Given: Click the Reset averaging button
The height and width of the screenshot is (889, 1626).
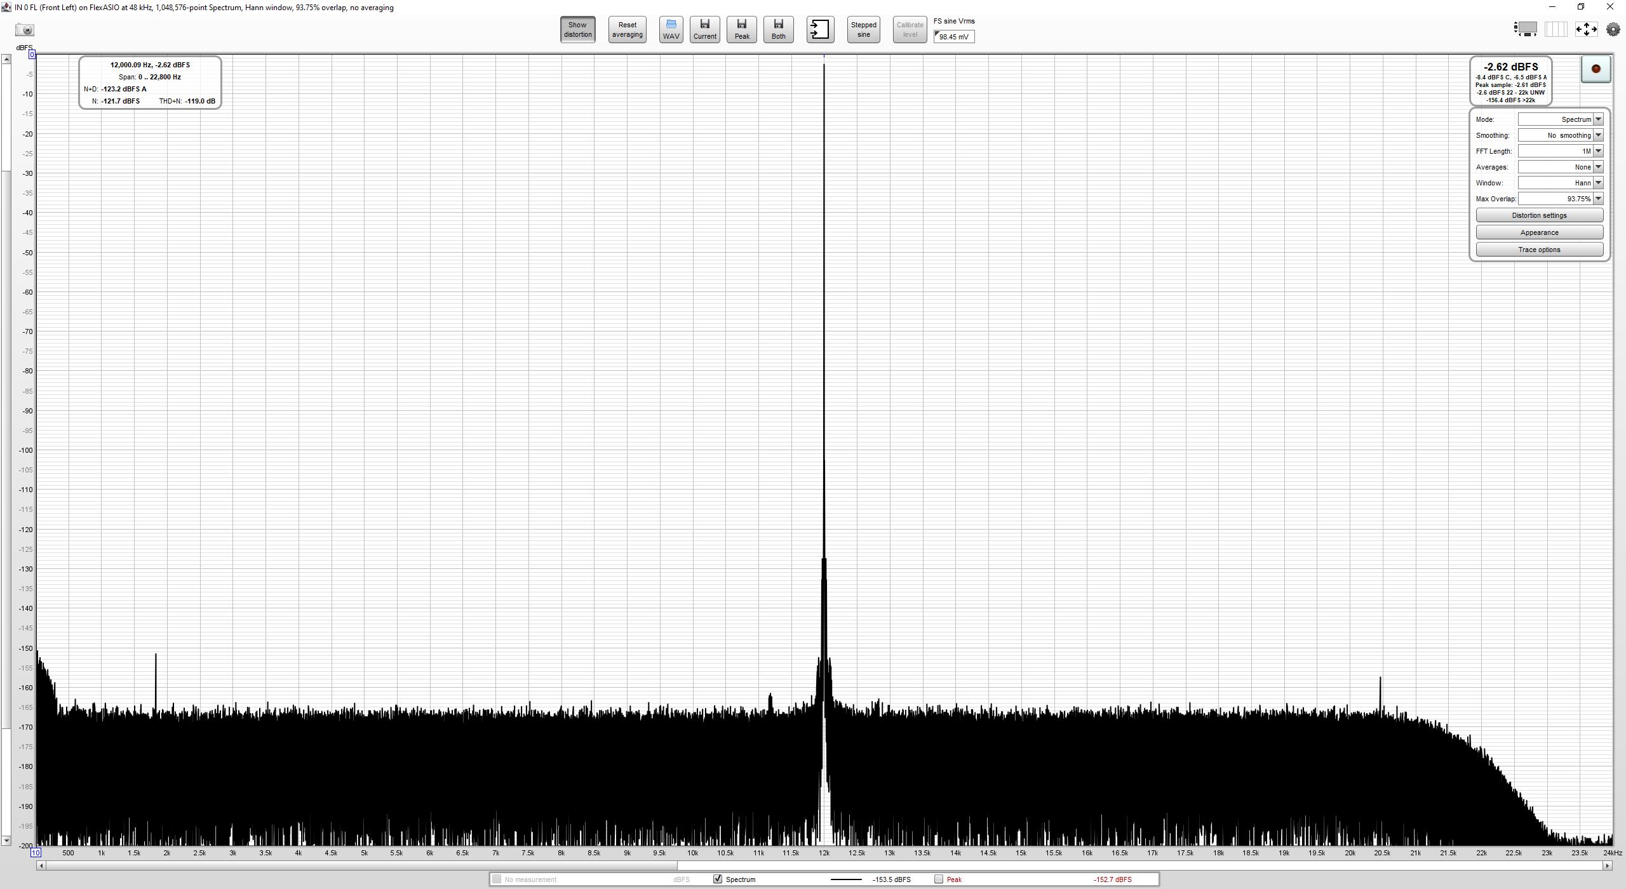Looking at the screenshot, I should click(x=627, y=30).
